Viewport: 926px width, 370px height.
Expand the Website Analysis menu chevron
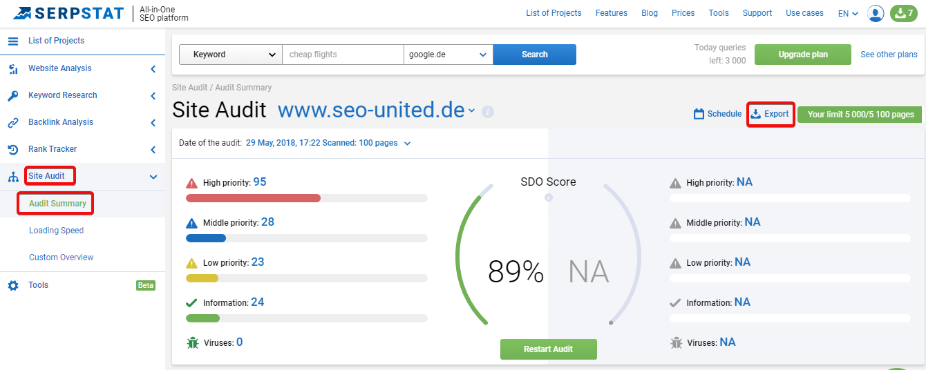click(x=153, y=68)
